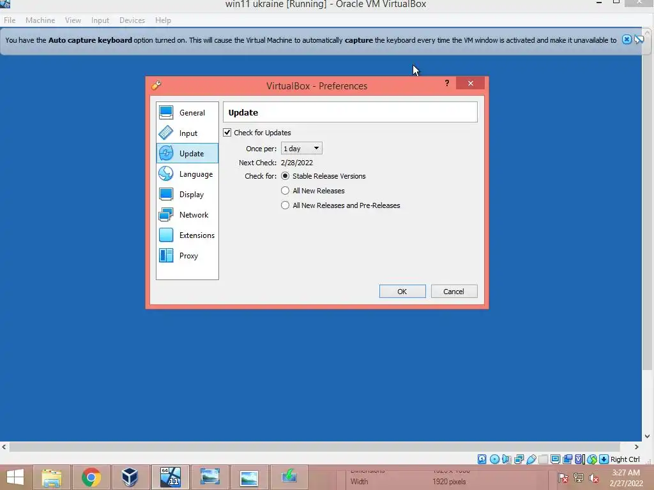The width and height of the screenshot is (654, 490).
Task: Open File Explorer from the taskbar
Action: click(x=52, y=477)
